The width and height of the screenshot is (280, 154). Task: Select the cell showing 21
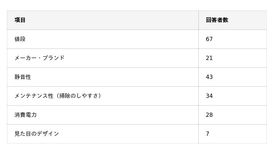209,58
